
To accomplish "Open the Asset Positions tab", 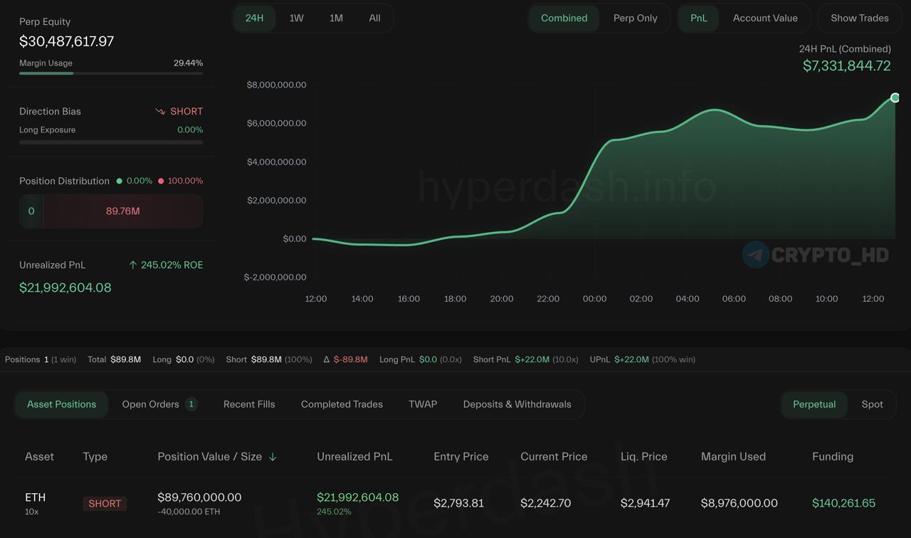I will (x=61, y=404).
